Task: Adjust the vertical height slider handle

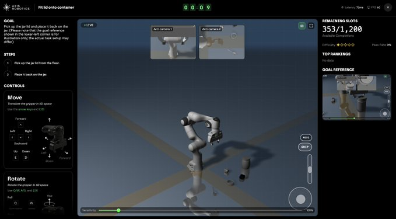Action: (310, 169)
